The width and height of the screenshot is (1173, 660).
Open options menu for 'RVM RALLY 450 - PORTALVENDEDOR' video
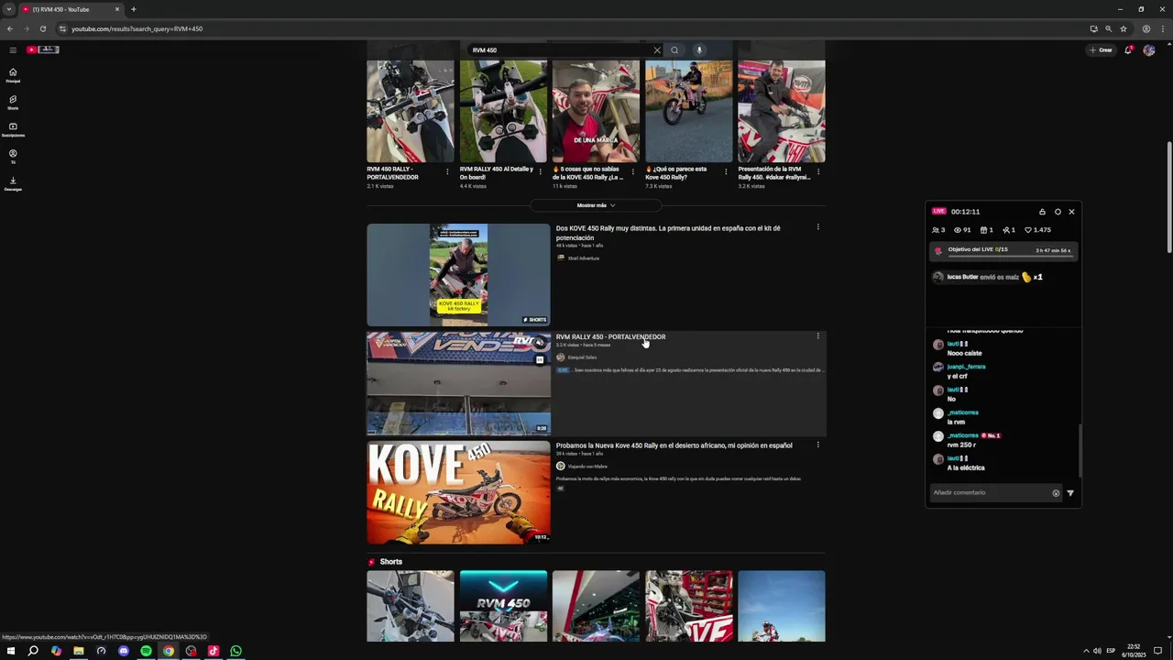point(818,336)
